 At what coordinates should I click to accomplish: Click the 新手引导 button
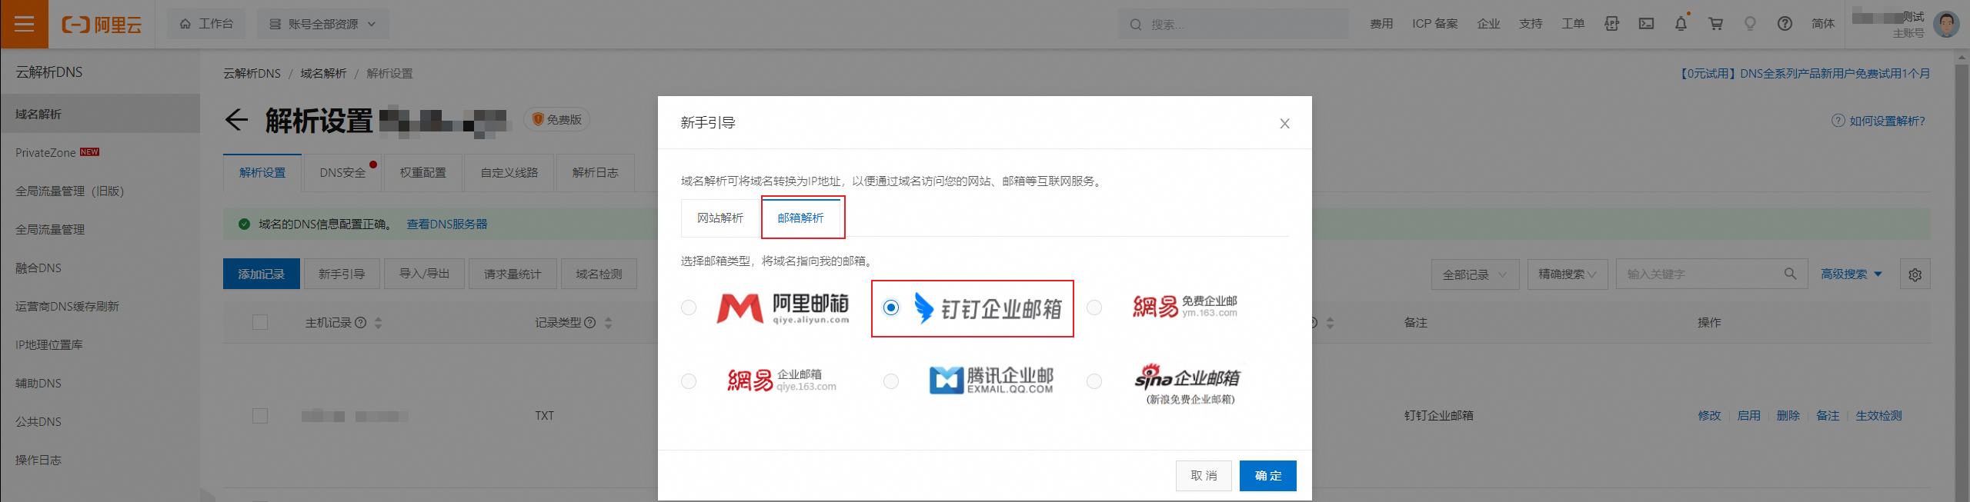click(x=342, y=274)
